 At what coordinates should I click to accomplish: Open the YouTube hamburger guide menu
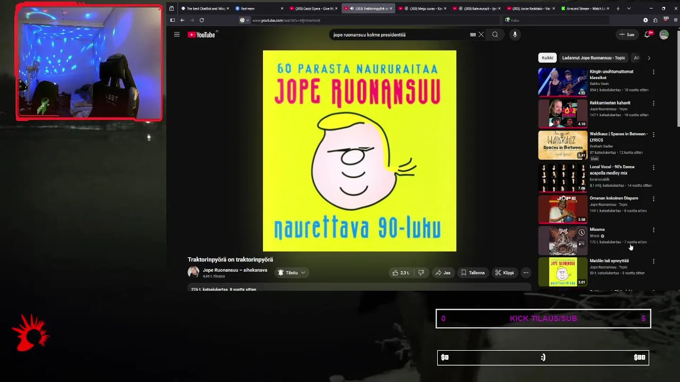[176, 34]
